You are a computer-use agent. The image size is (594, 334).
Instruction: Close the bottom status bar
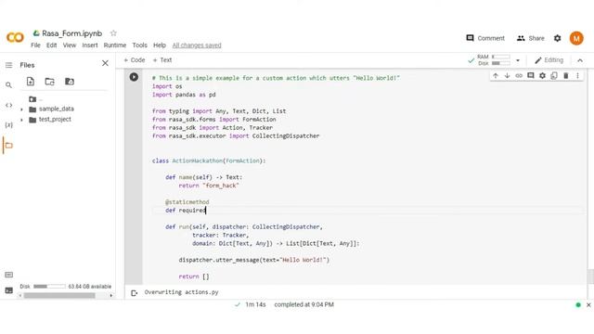[x=588, y=304]
